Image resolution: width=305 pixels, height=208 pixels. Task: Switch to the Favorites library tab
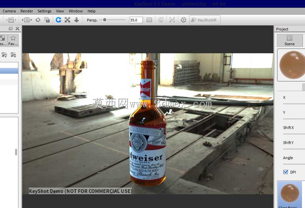tap(13, 41)
